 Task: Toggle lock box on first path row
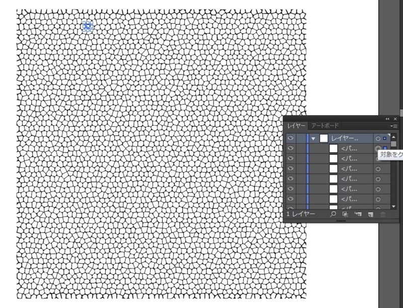pyautogui.click(x=301, y=148)
